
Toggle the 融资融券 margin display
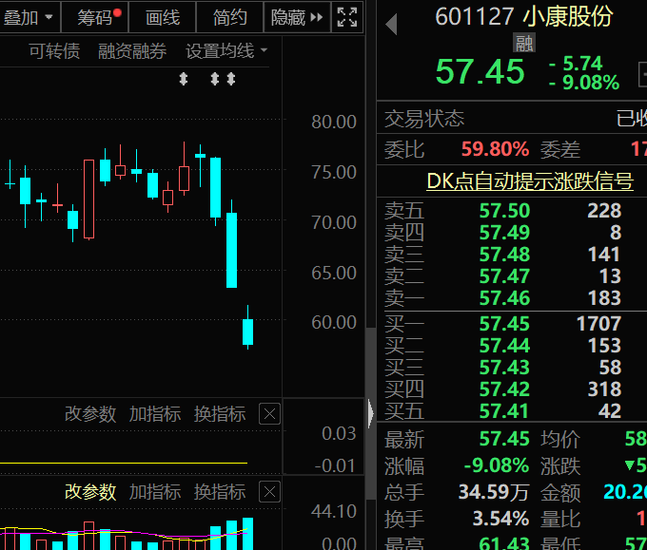click(x=132, y=51)
